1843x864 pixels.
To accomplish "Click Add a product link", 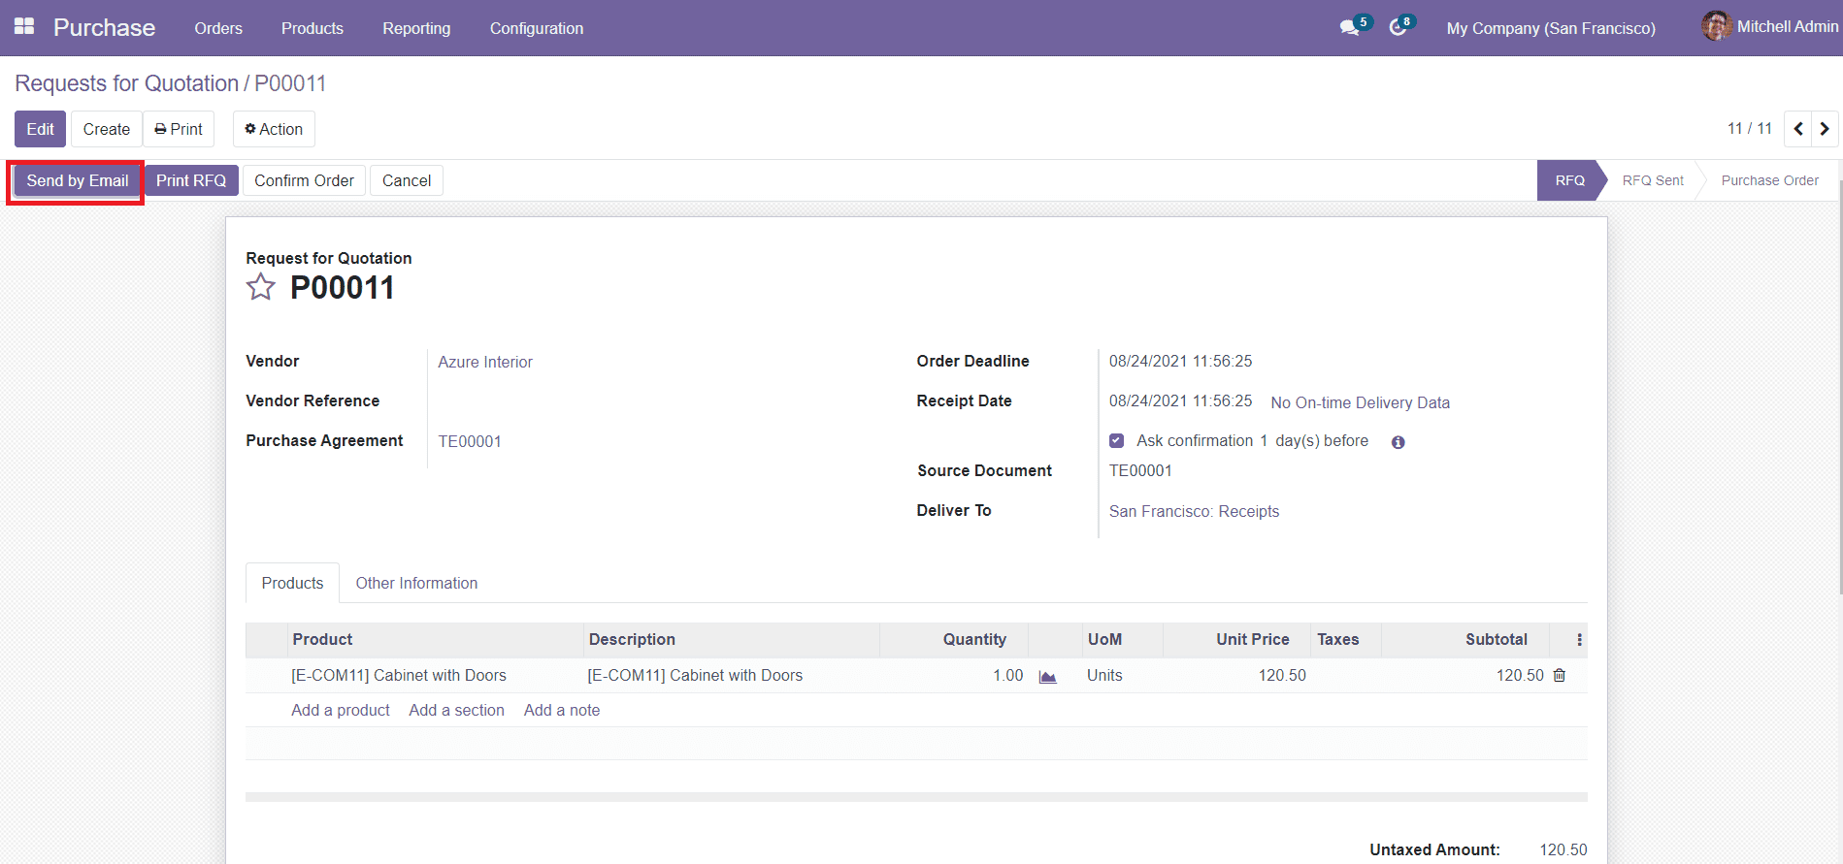I will (341, 710).
